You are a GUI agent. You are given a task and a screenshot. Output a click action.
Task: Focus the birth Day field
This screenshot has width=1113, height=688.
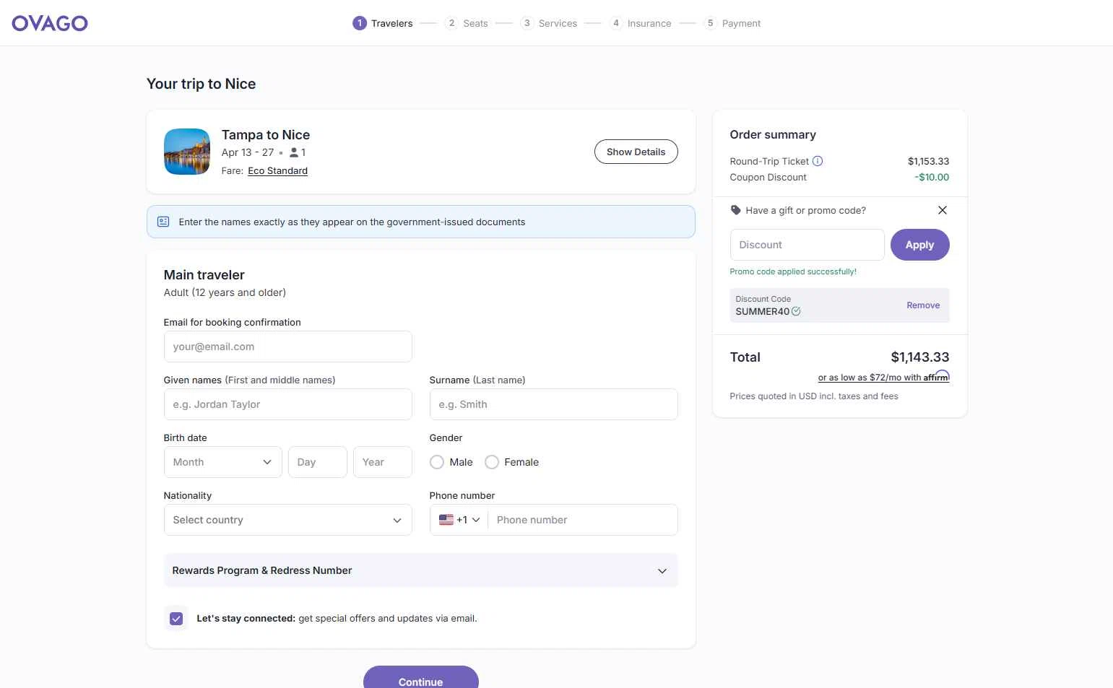(318, 462)
